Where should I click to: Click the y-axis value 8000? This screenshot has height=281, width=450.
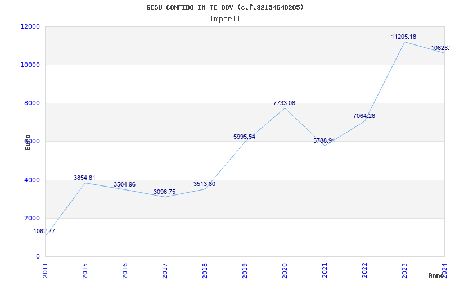(32, 103)
